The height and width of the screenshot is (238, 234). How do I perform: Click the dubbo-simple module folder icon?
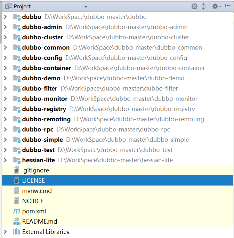click(17, 140)
